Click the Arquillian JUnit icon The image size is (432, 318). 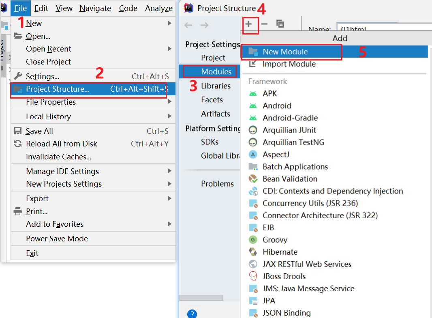(x=253, y=130)
